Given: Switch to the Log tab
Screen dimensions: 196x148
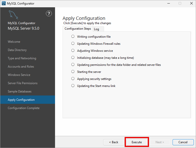Looking at the screenshot, I should (x=96, y=29).
